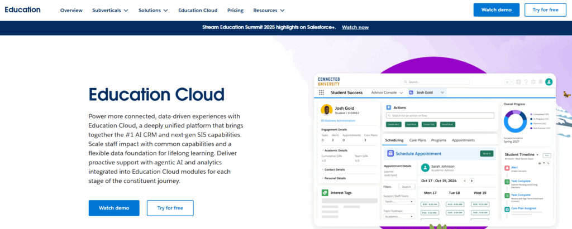
Task: Click Josh Gold's profile photo
Action: [x=326, y=110]
